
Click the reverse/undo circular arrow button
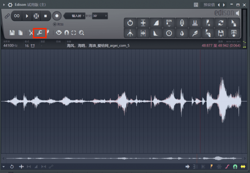(x=130, y=23)
